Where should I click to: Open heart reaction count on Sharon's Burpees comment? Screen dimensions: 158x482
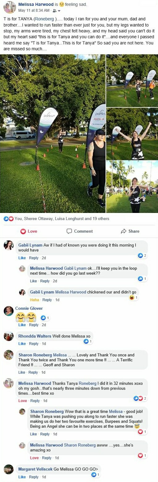(142, 432)
